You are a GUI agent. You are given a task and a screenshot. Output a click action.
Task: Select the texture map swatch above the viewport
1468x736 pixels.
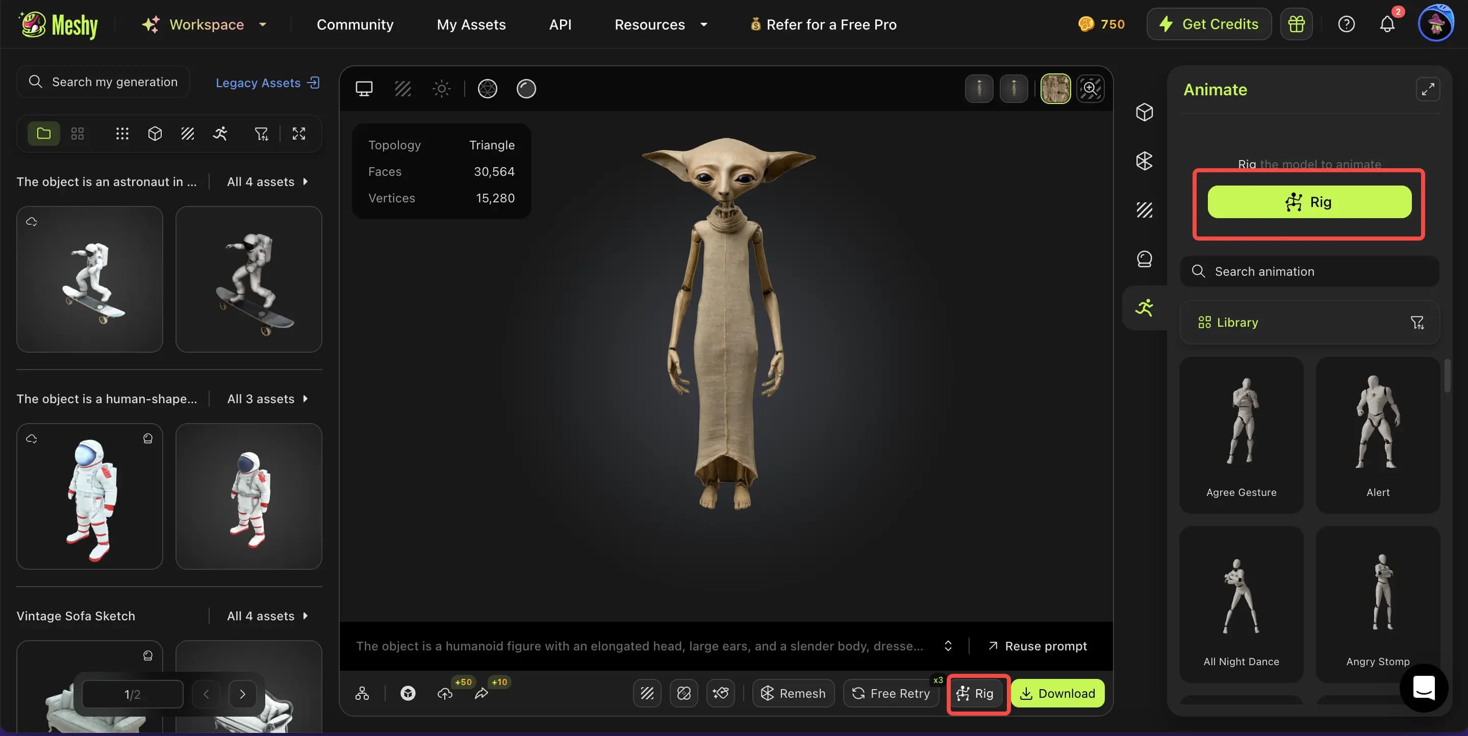coord(1055,88)
